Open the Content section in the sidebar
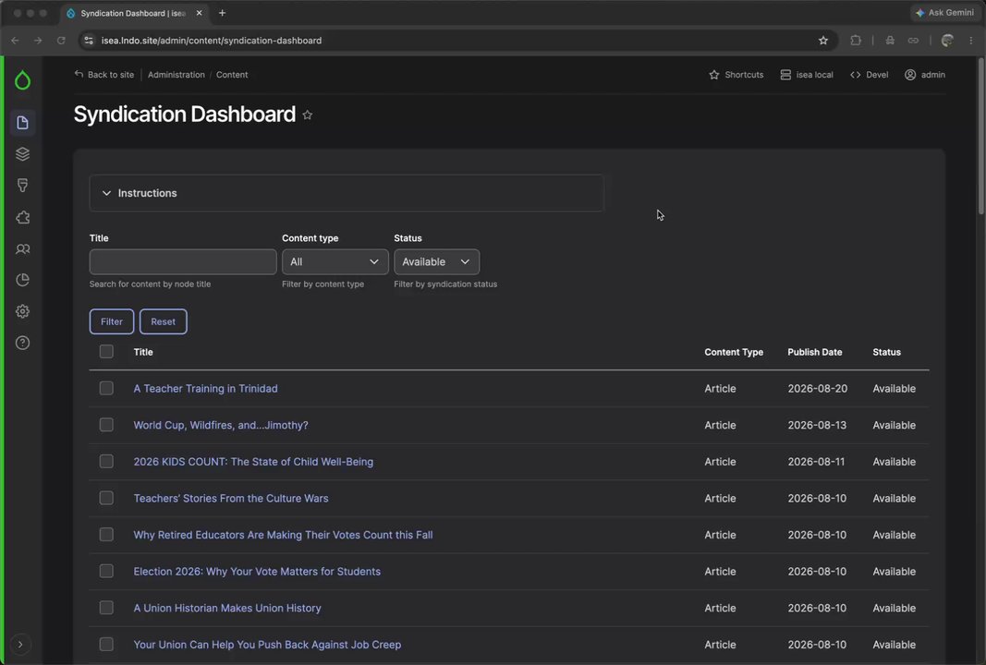This screenshot has height=665, width=986. tap(22, 123)
